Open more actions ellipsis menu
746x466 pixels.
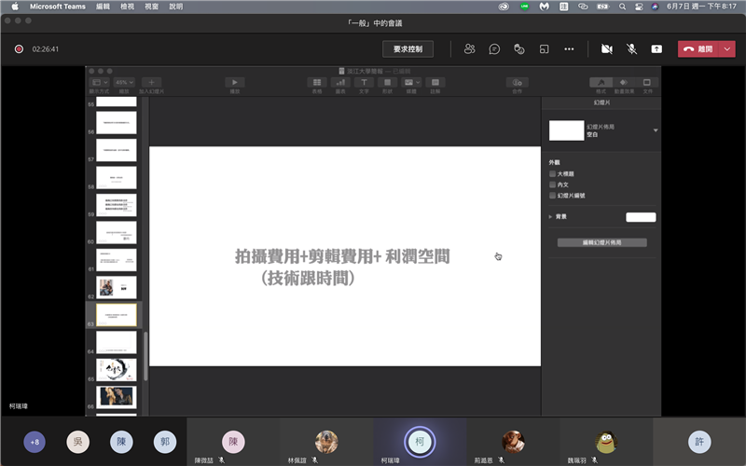[x=569, y=48]
